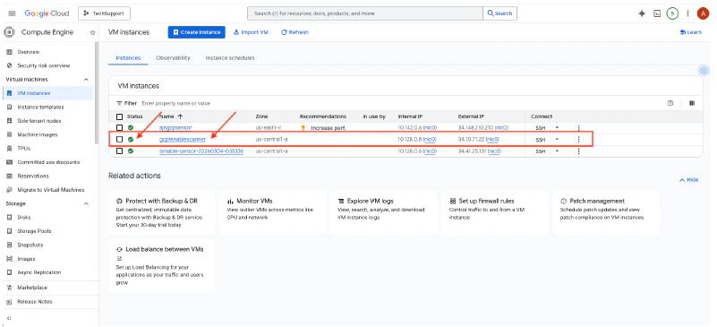
Task: Switch to the Instances tab
Action: tap(128, 58)
